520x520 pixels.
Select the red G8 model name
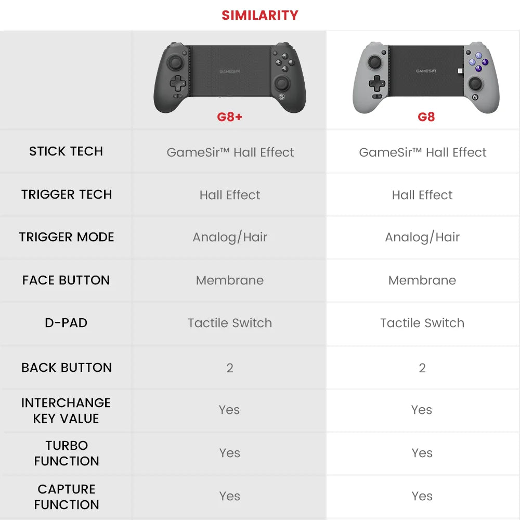click(x=426, y=116)
